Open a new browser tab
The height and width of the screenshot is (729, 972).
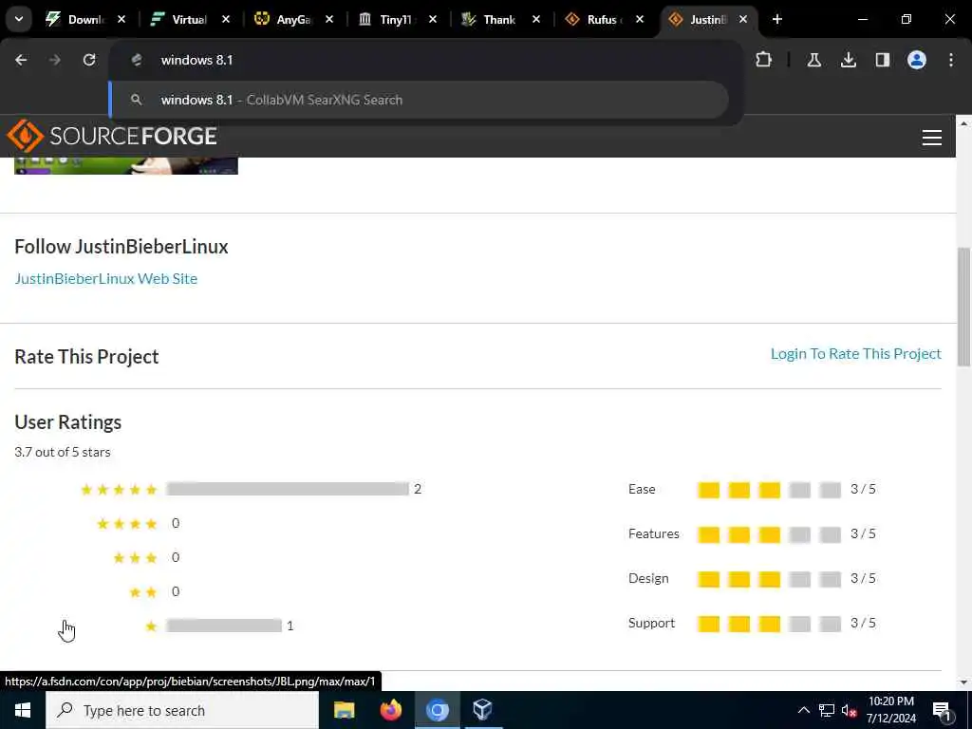(777, 19)
